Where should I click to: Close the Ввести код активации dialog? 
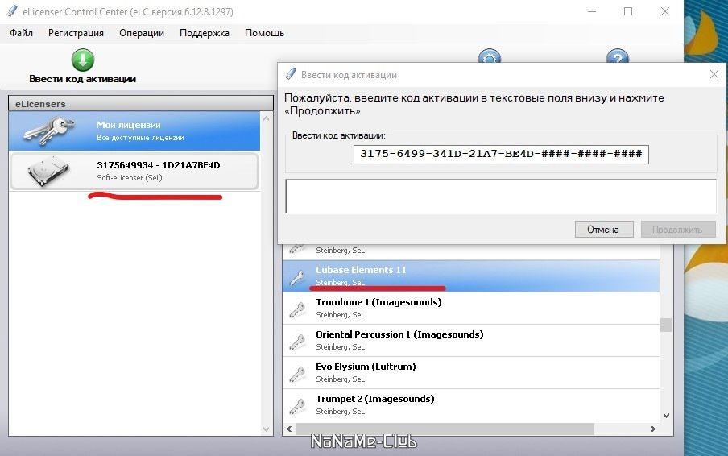coord(714,74)
